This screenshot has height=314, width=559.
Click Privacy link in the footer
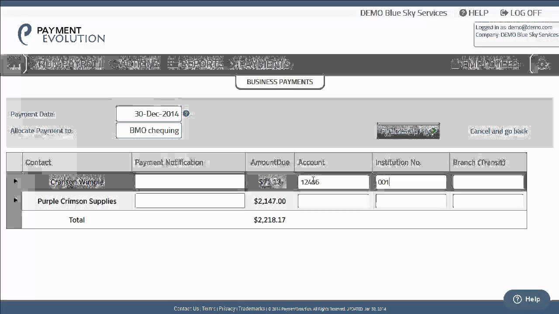(227, 309)
